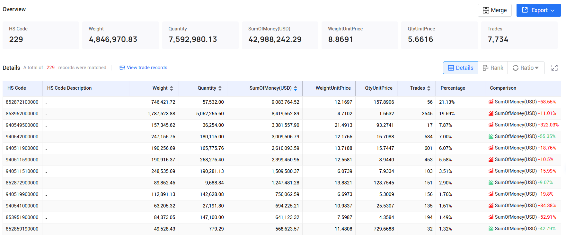This screenshot has height=235, width=566.
Task: Click comparison chart icon for 940542000000
Action: (x=491, y=136)
